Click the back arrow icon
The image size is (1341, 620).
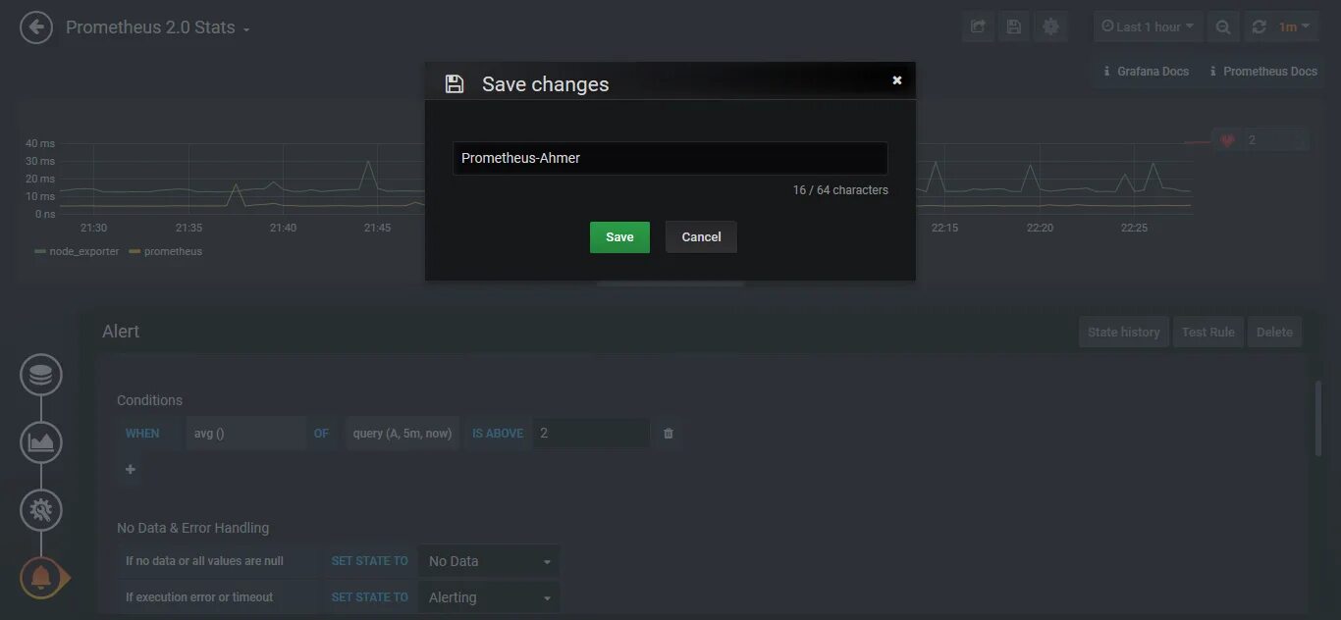click(x=36, y=27)
